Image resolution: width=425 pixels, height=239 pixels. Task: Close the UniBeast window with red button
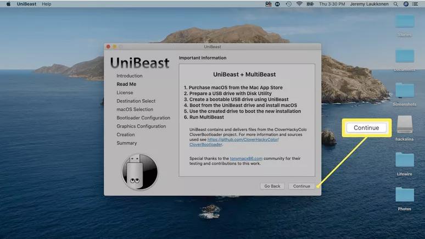pos(108,47)
